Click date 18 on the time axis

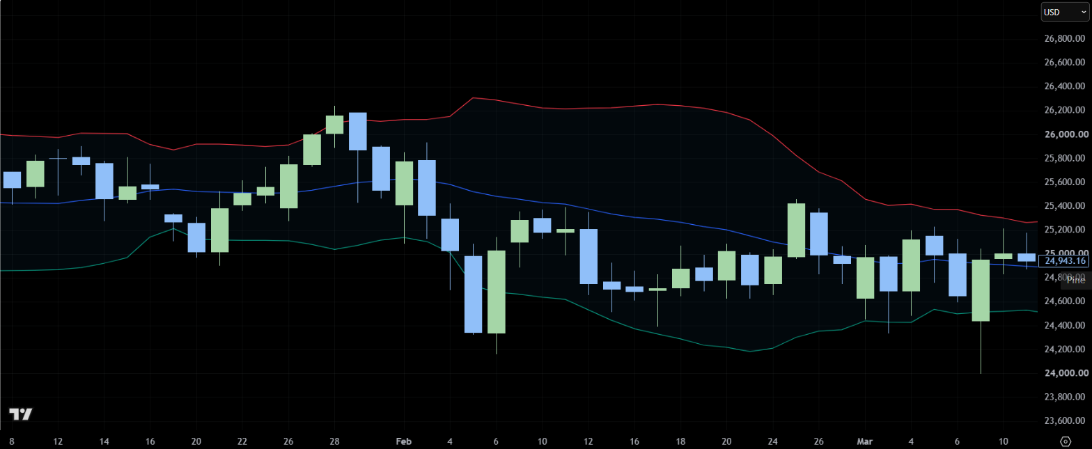[x=680, y=441]
